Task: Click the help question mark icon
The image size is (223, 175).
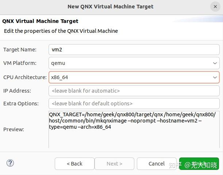Action: coord(10,163)
